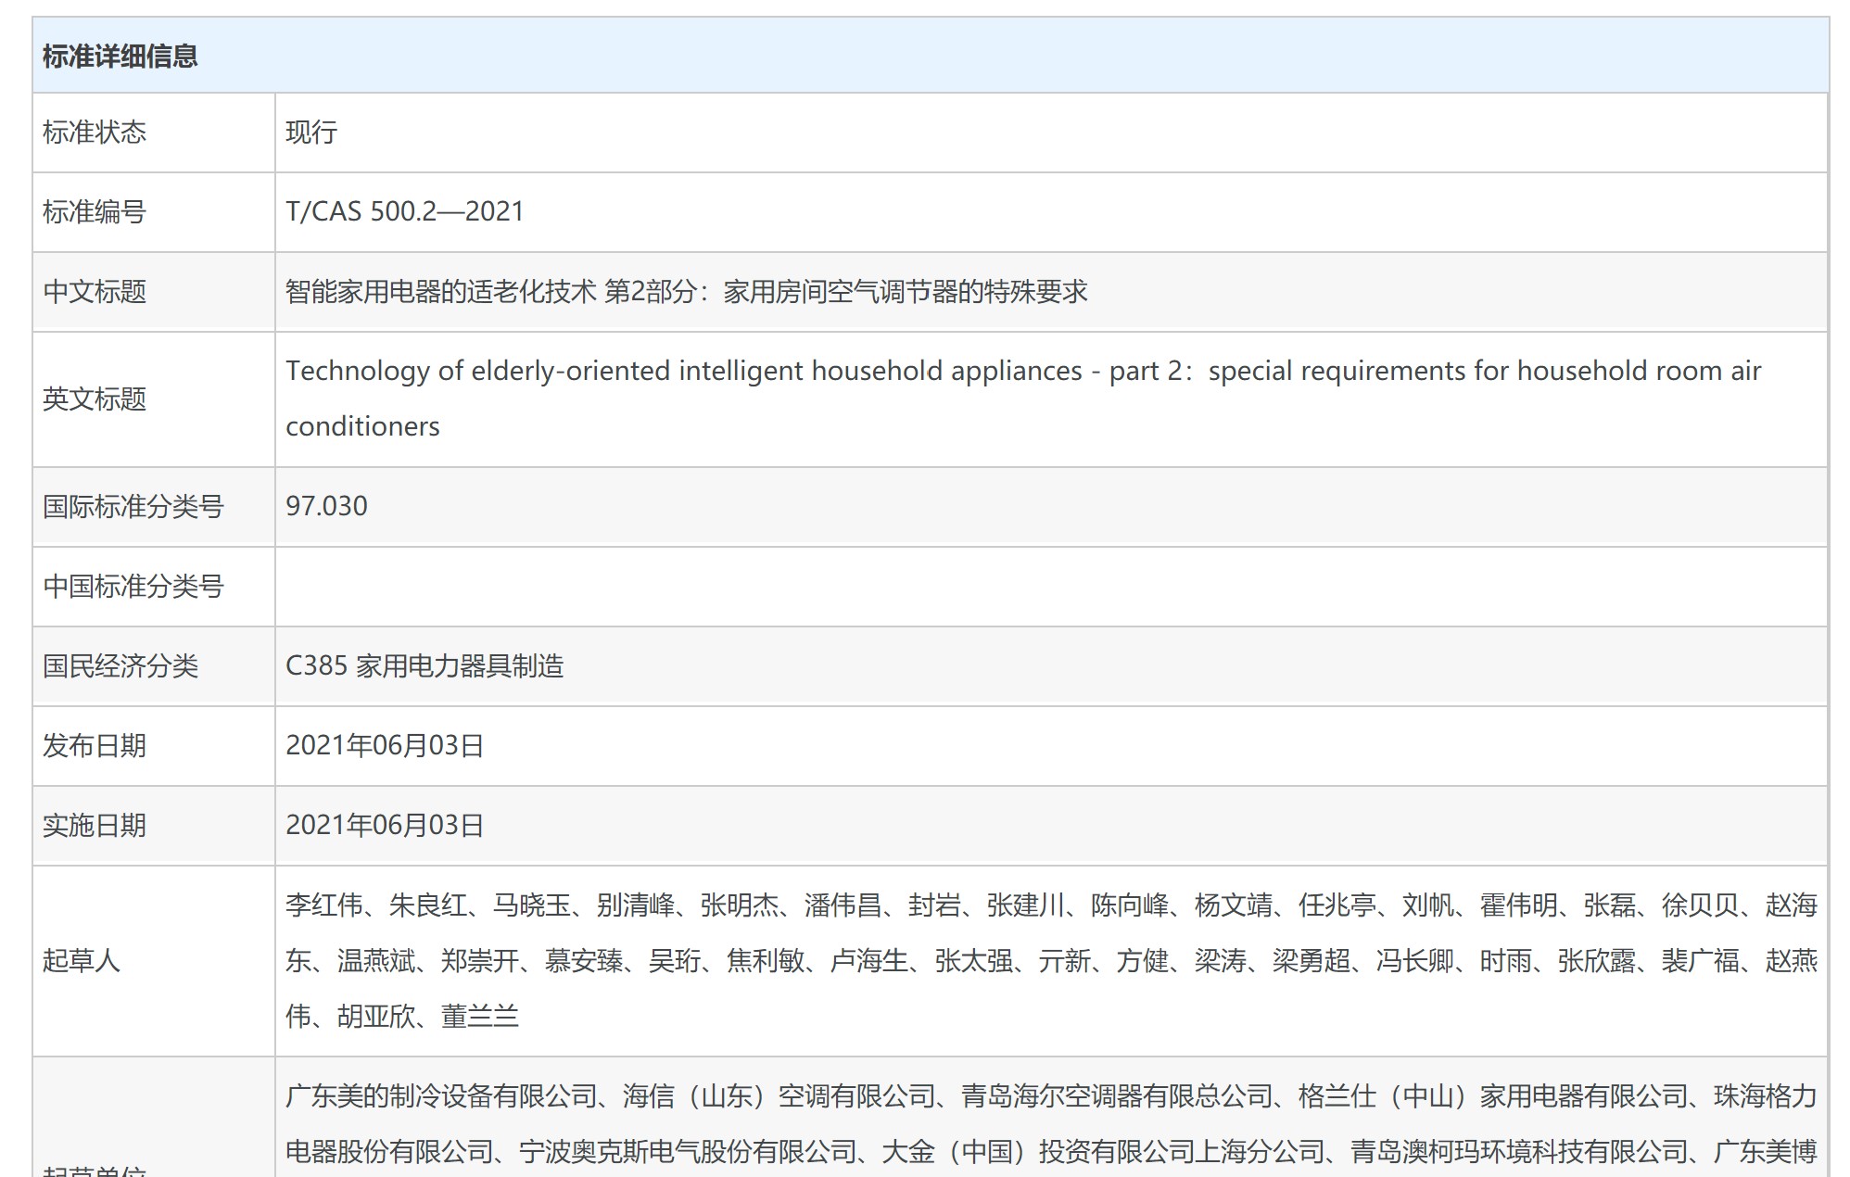Click the 实施日期 label cell
Screen dimensions: 1850x1177
point(94,826)
